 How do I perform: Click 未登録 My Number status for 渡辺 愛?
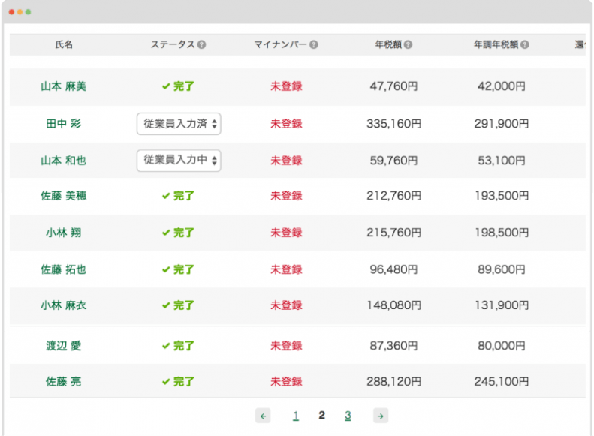[x=286, y=346]
